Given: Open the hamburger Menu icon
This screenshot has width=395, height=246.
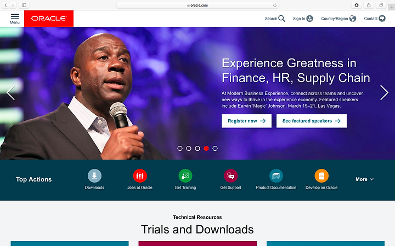Looking at the screenshot, I should pos(15,16).
